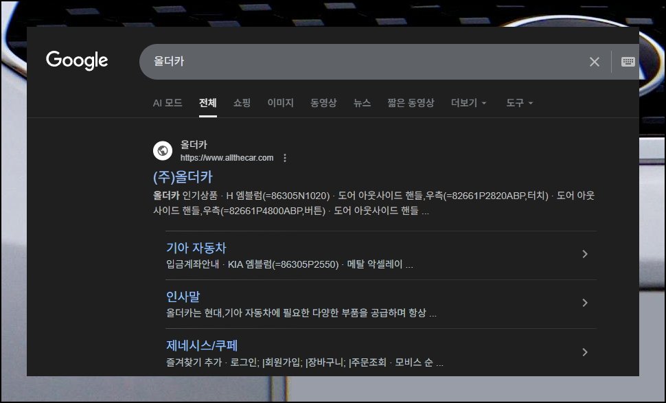Open the (주)올더카 result title
This screenshot has height=403, width=666.
pyautogui.click(x=183, y=177)
